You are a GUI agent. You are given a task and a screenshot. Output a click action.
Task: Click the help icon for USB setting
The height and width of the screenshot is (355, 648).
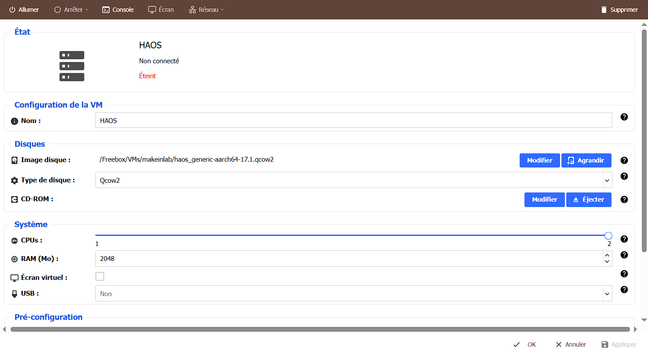tap(624, 290)
